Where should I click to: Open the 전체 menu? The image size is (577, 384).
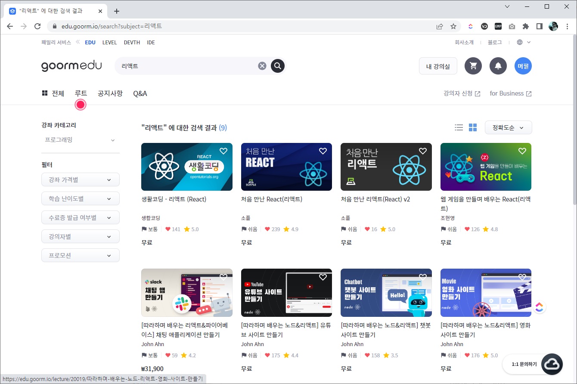(x=53, y=93)
